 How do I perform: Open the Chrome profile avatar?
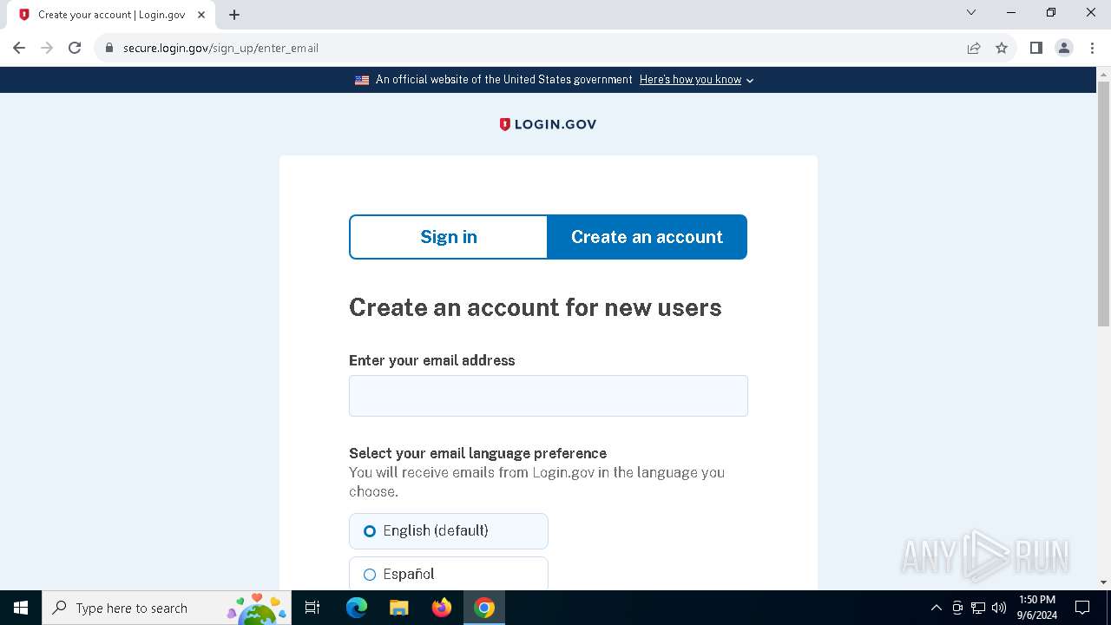[x=1064, y=48]
